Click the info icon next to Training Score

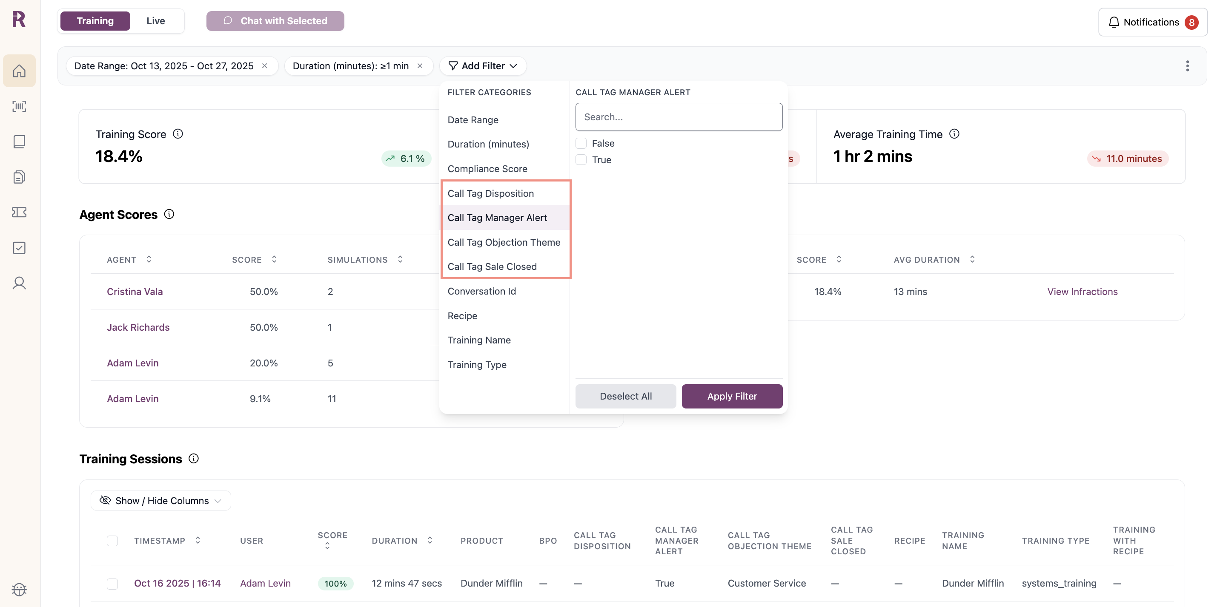coord(178,134)
